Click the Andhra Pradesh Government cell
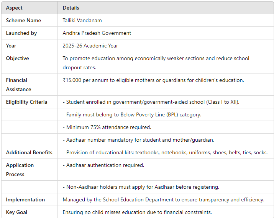 tap(97, 33)
